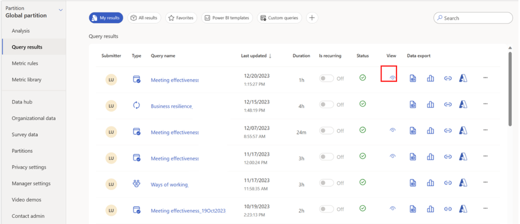The height and width of the screenshot is (224, 520).
Task: Enable recurring toggle for Business resilience query
Action: tap(327, 104)
